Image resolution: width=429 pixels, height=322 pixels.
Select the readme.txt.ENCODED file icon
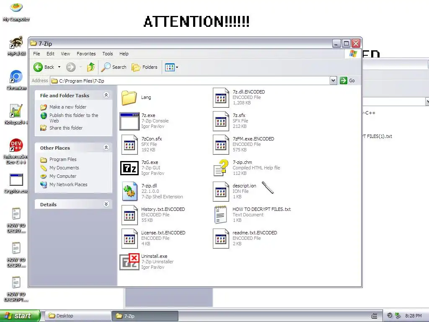[x=220, y=239]
